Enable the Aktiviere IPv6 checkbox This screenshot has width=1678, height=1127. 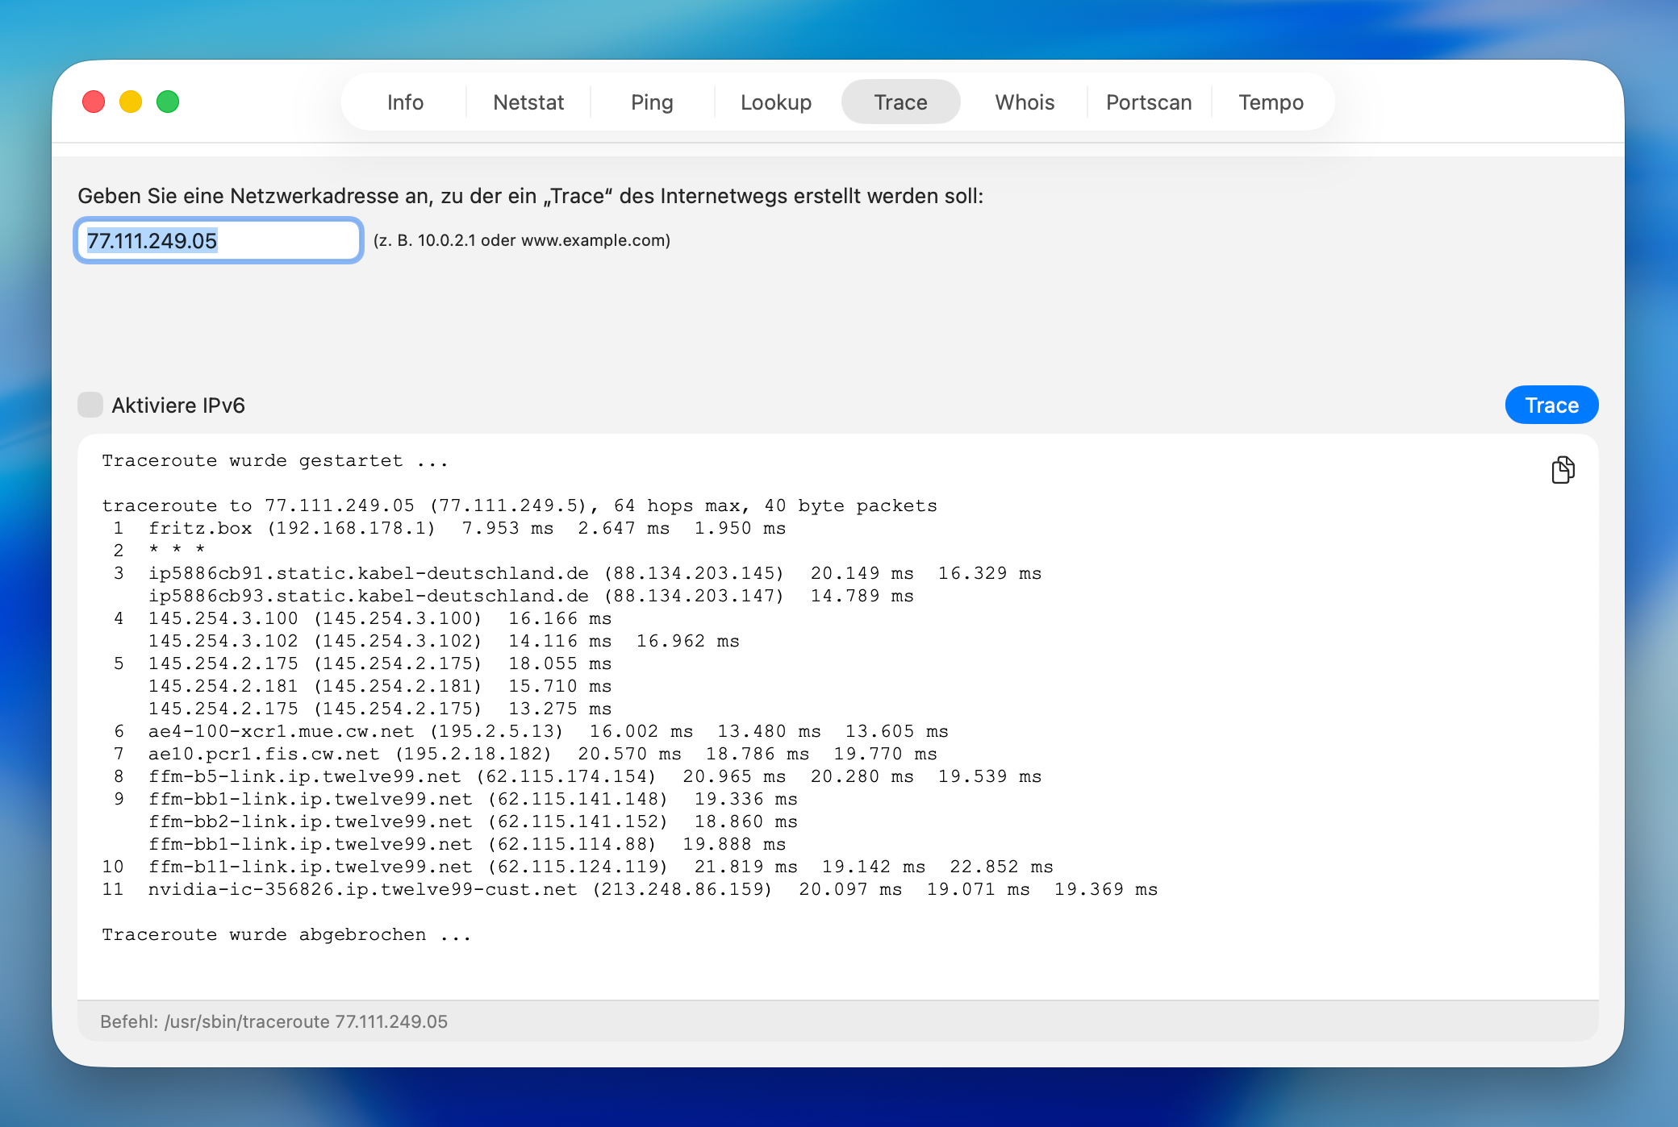90,405
